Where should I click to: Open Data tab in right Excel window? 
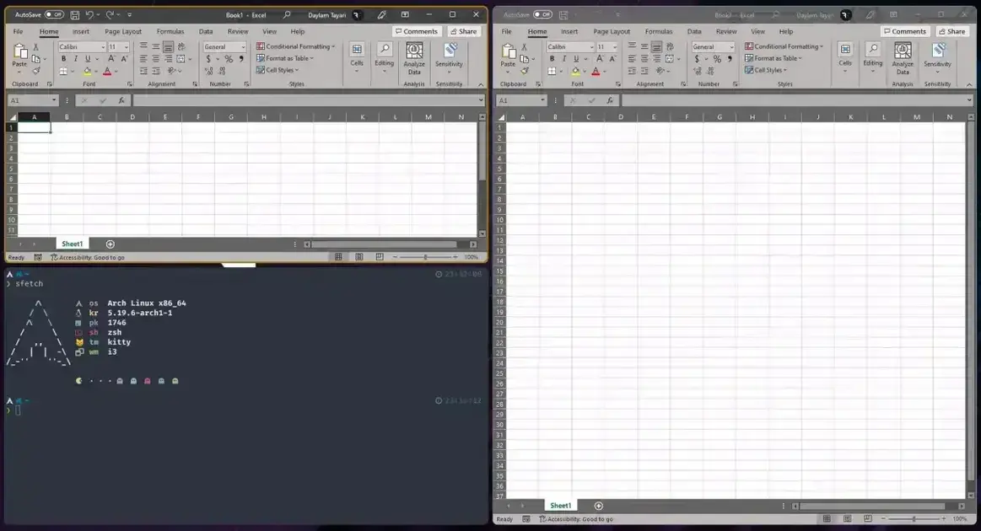coord(694,31)
